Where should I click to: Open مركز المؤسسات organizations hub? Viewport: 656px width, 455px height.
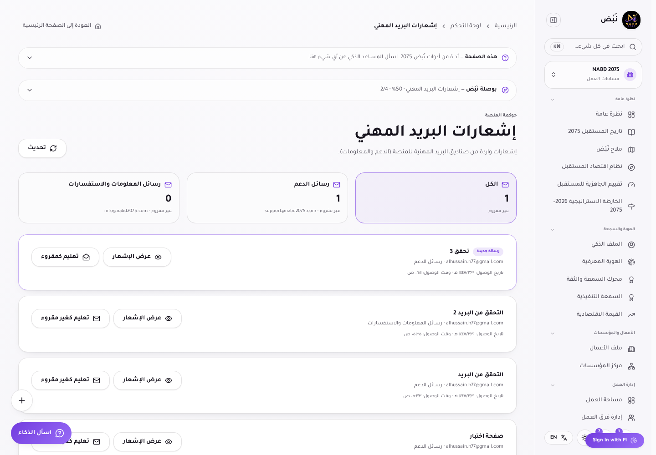coord(593,366)
